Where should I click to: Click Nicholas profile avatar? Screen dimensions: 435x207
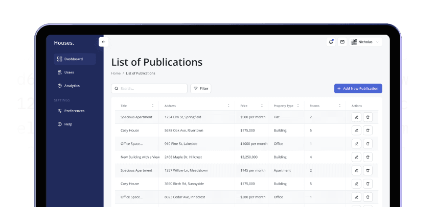(x=354, y=42)
